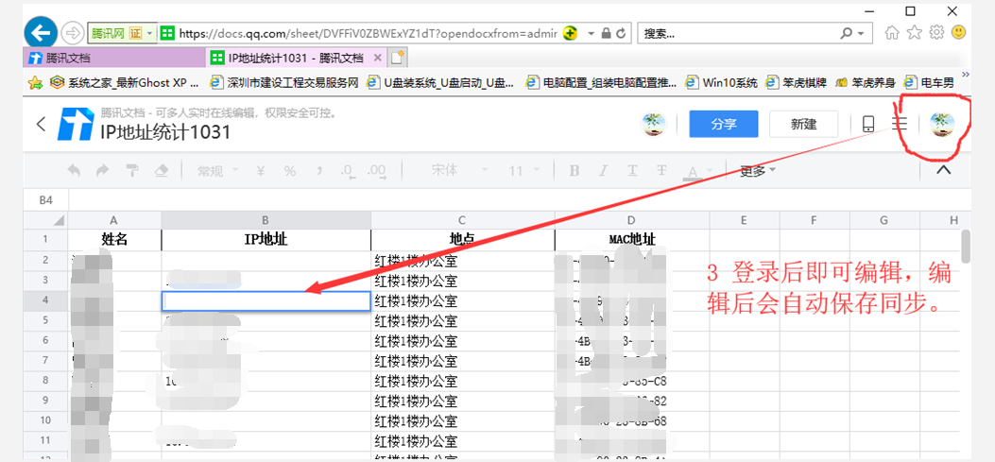Click the undo arrow in the toolbar
Screen dimensions: 995x462
(74, 171)
